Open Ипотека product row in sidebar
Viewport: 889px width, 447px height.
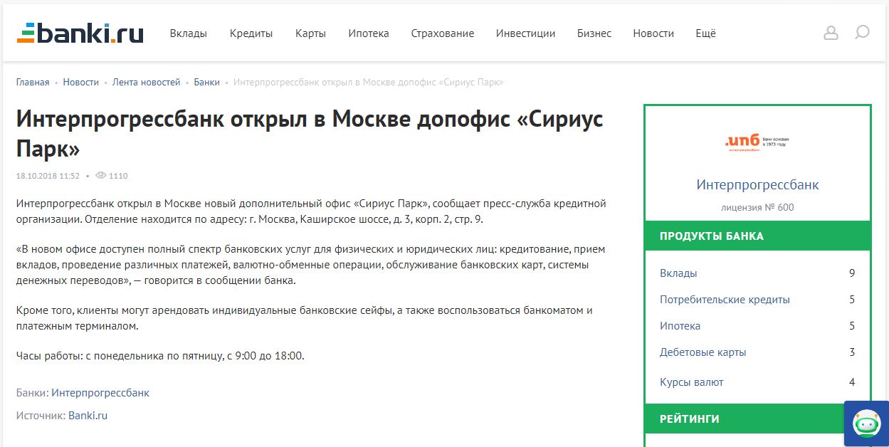[x=757, y=326]
